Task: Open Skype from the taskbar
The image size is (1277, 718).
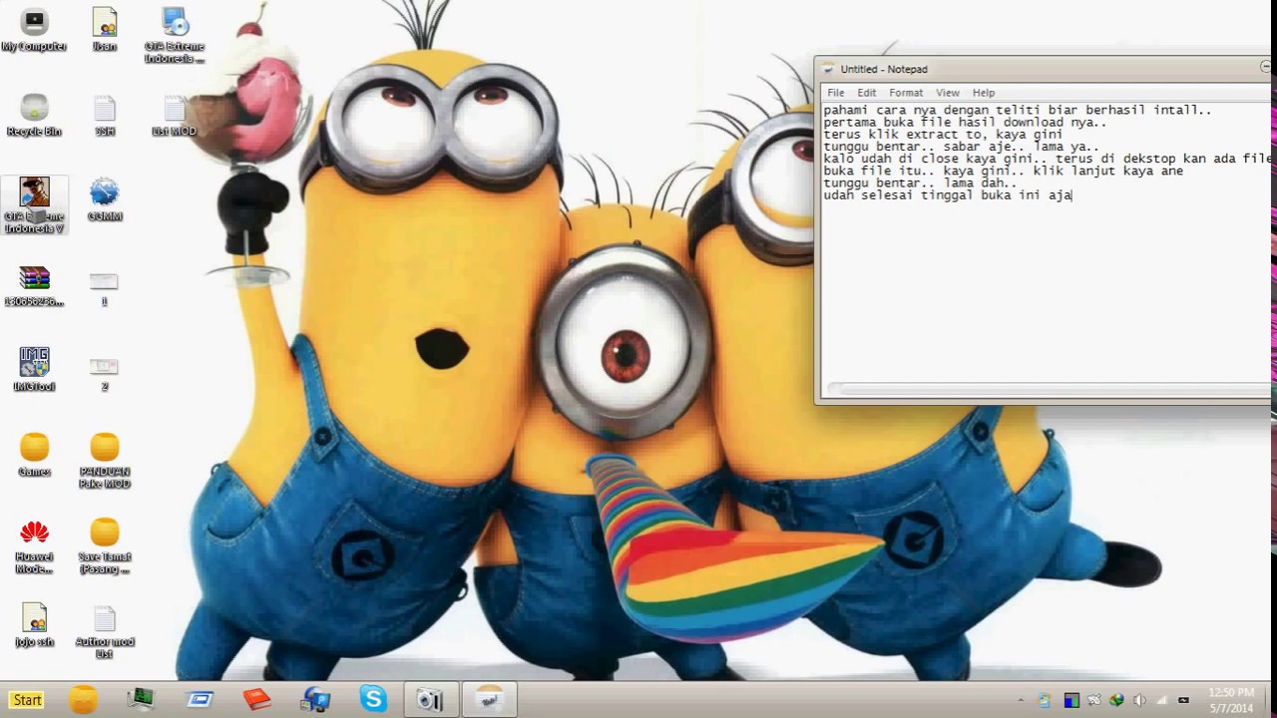Action: [373, 700]
